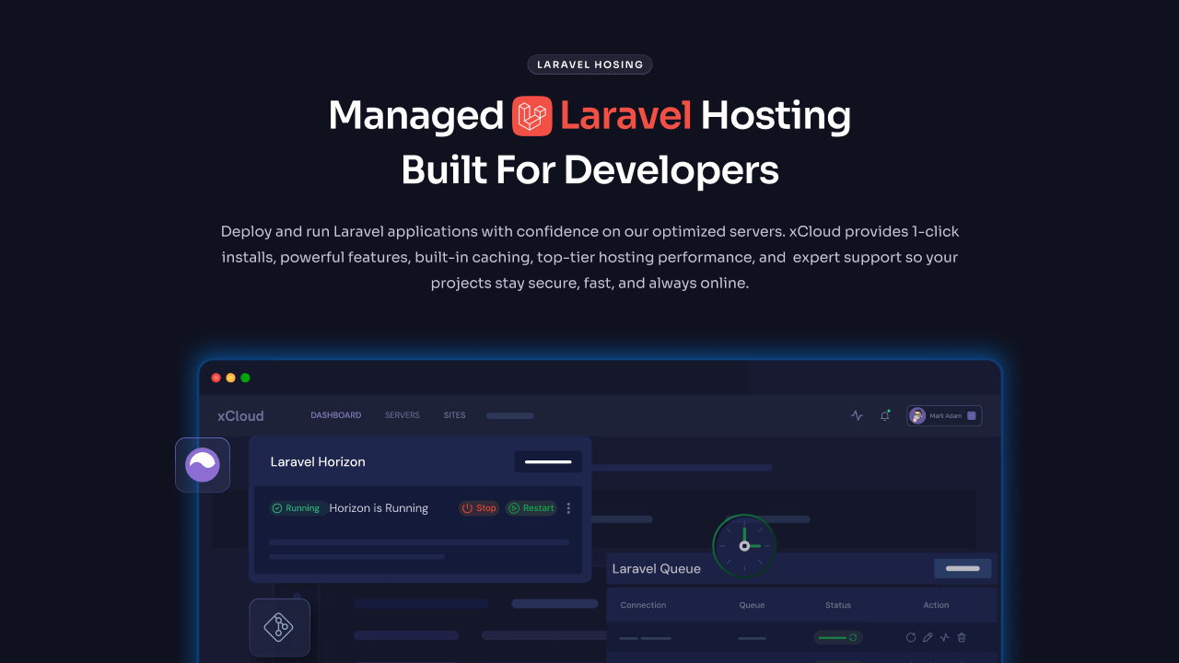This screenshot has height=663, width=1179.
Task: Open the notifications bell icon
Action: 885,415
